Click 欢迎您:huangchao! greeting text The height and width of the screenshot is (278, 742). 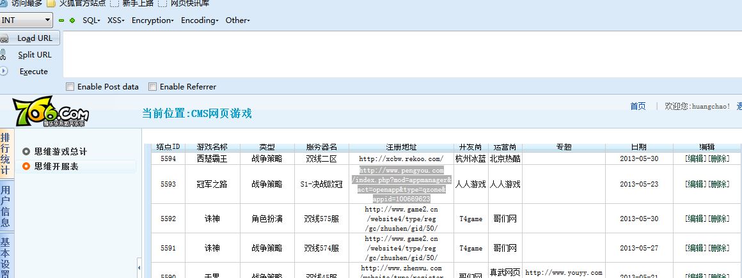[697, 106]
